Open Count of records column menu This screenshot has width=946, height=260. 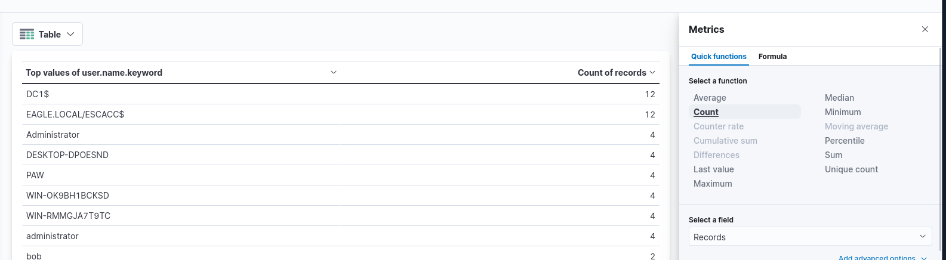[652, 73]
